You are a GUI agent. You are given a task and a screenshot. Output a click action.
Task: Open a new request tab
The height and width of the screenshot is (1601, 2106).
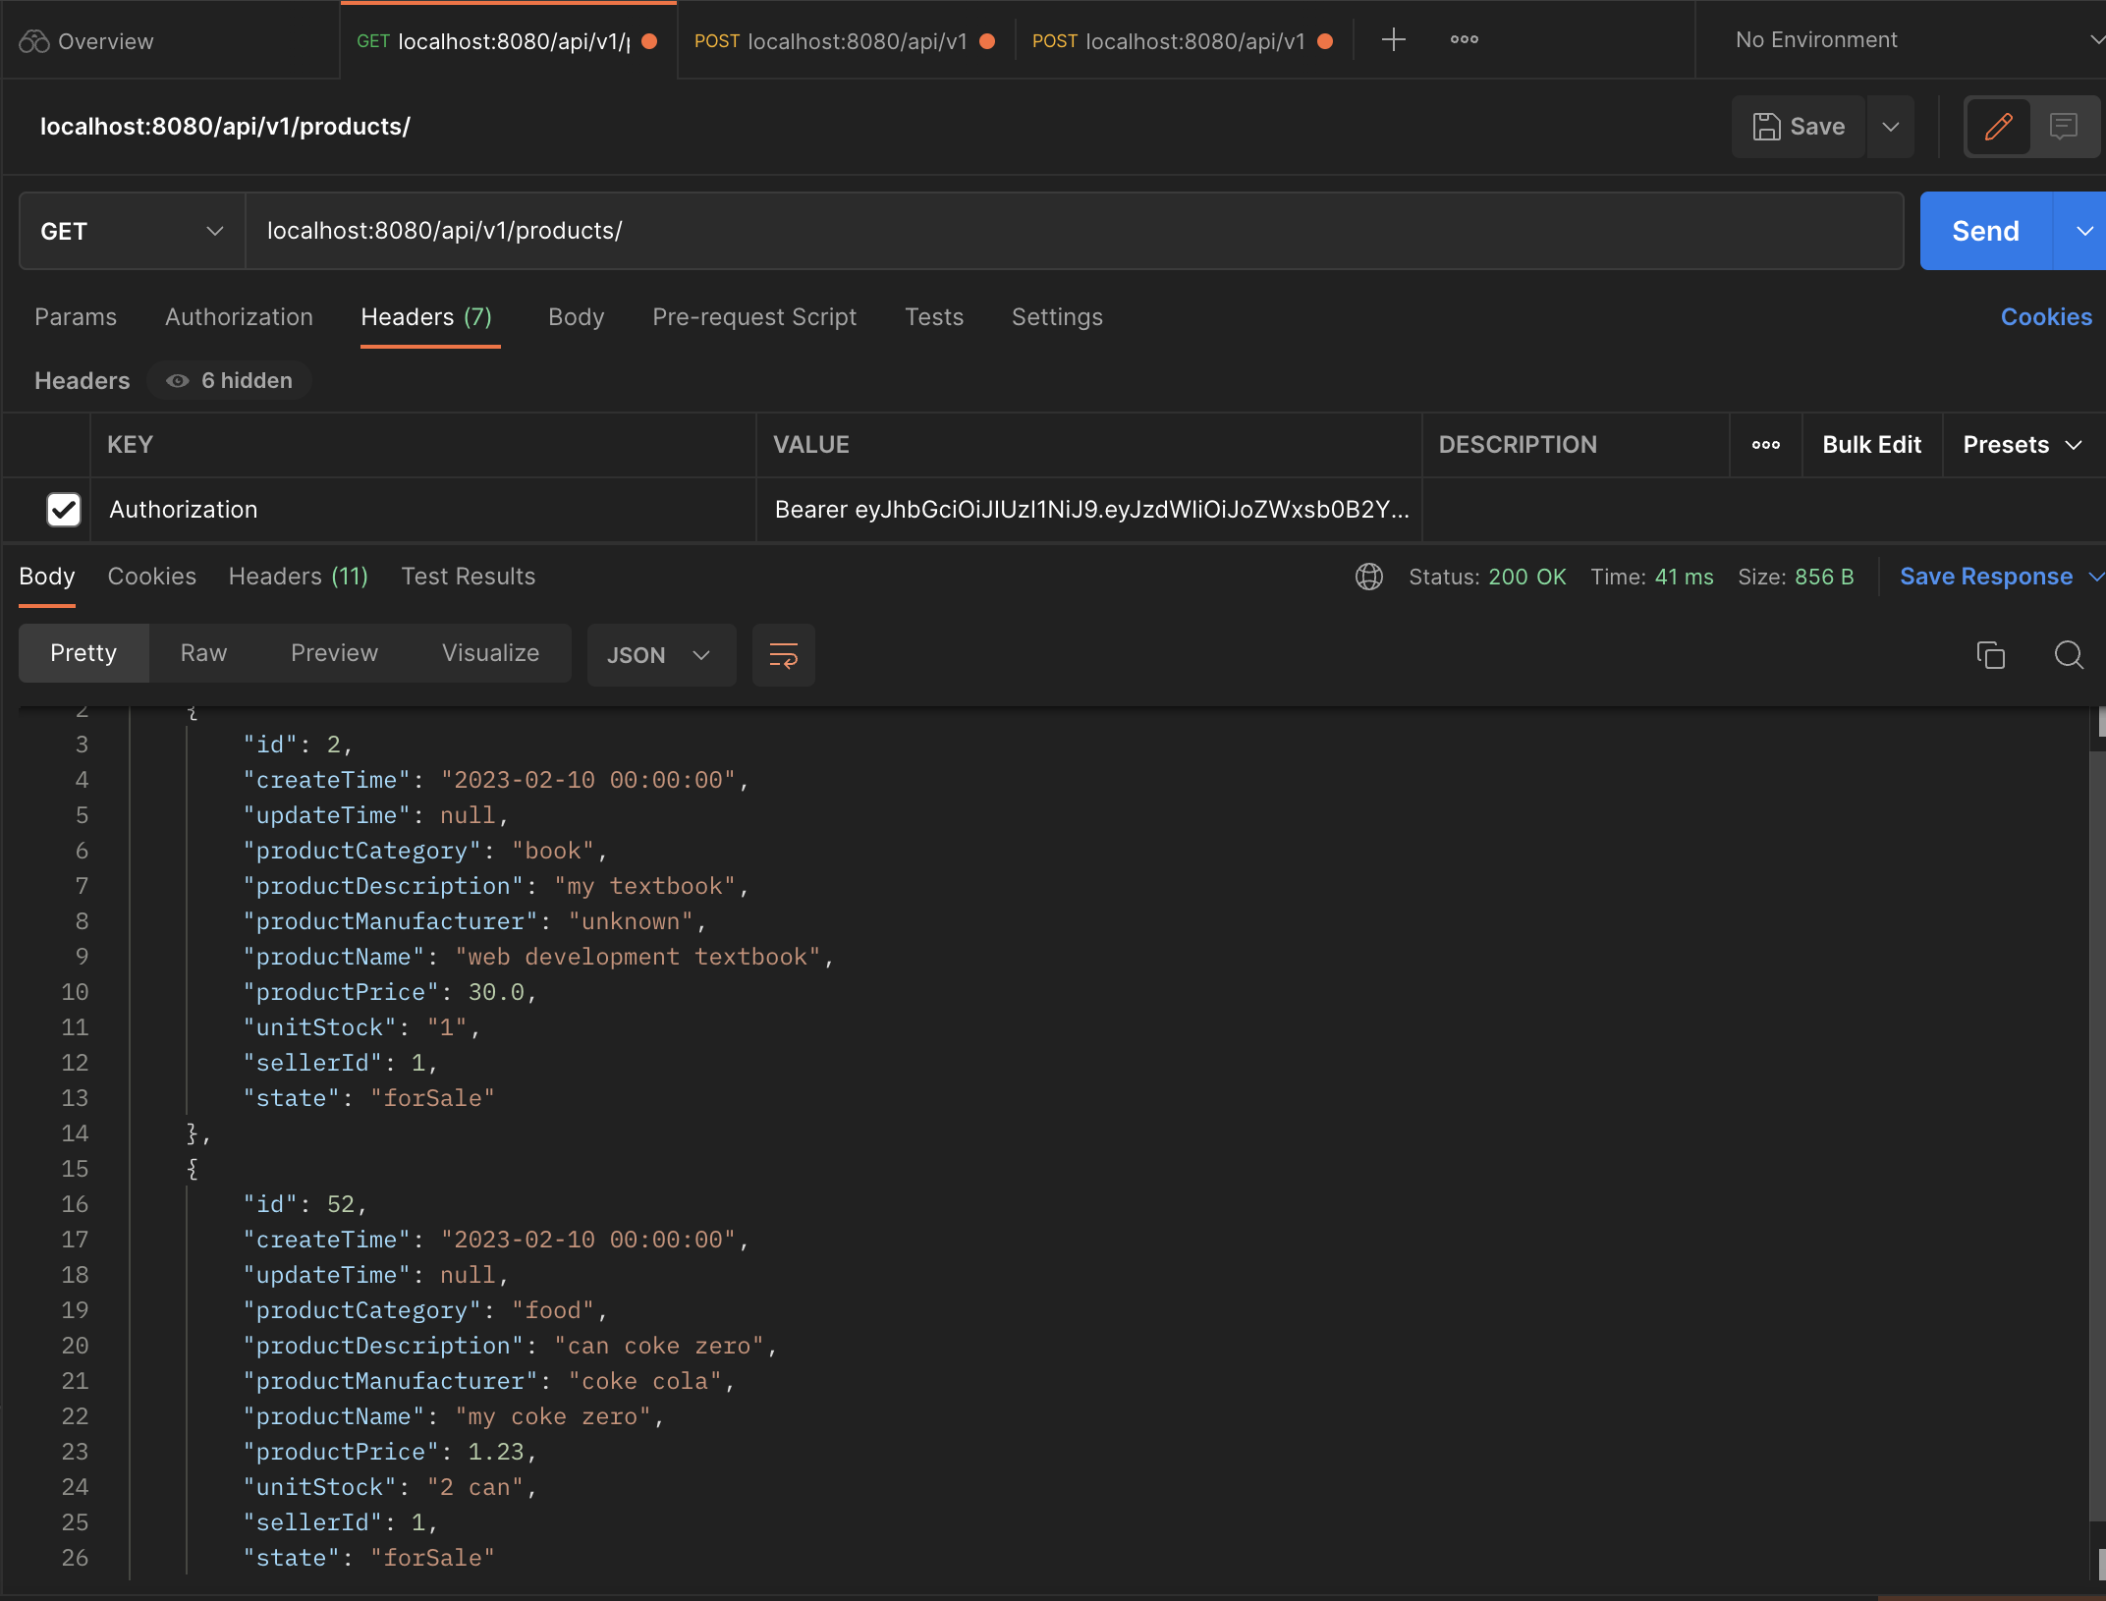(x=1393, y=40)
